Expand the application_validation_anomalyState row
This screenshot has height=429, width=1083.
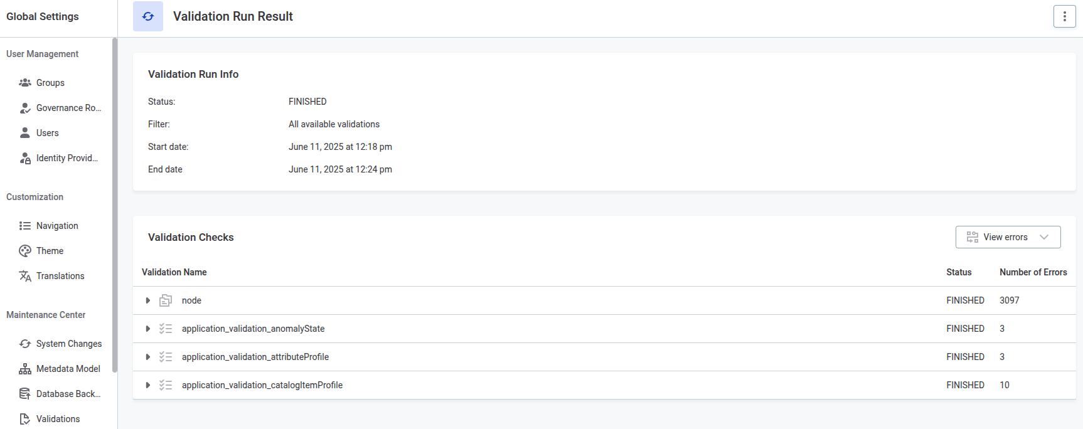(x=148, y=329)
